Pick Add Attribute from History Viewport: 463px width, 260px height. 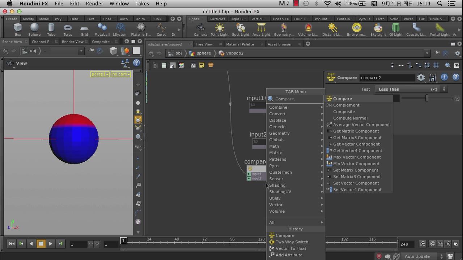296,255
